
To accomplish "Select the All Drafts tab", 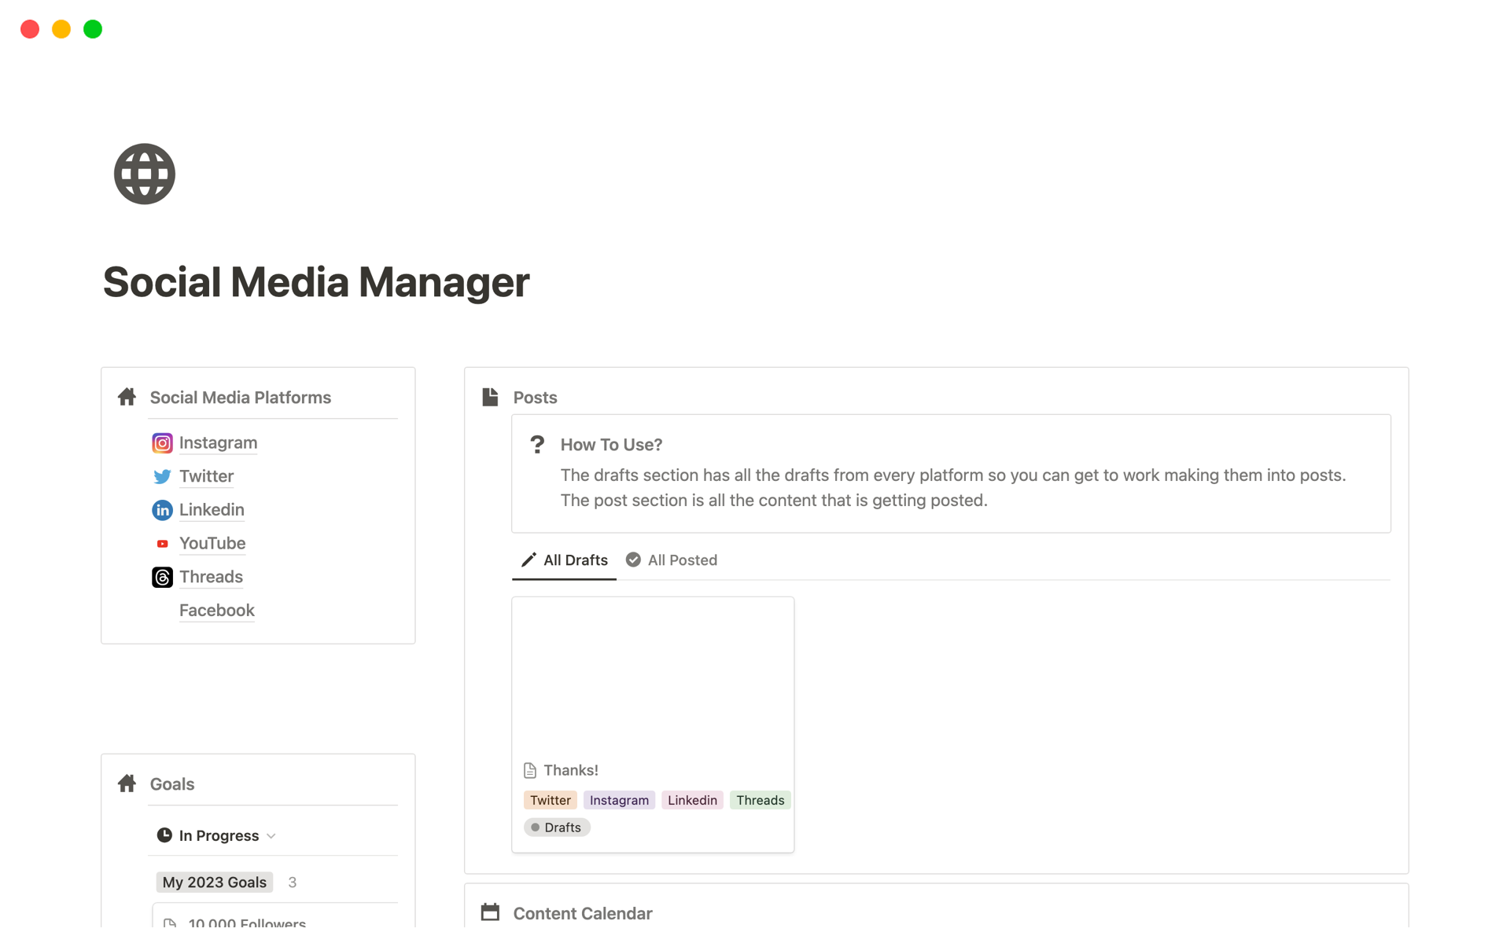I will (x=564, y=560).
